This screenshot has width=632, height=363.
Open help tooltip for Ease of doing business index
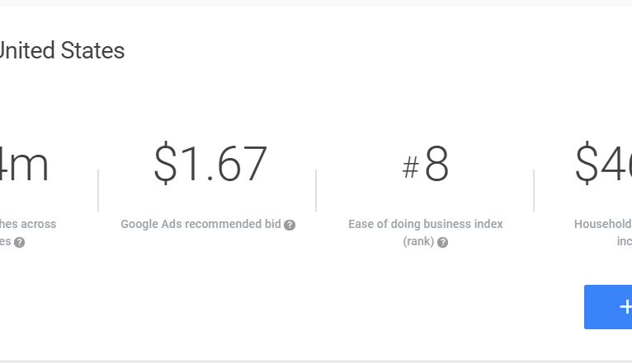443,243
